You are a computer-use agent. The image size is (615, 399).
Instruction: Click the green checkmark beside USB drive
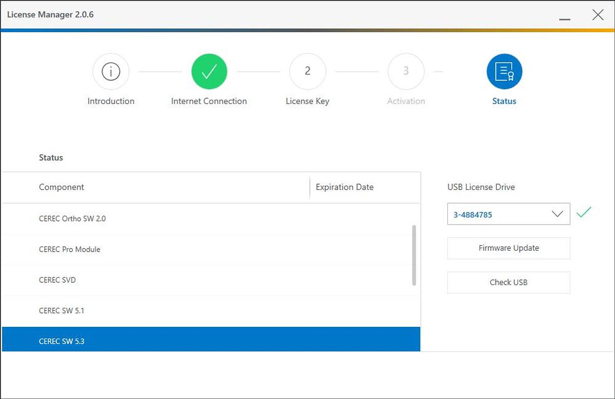pos(584,212)
